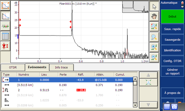
Task: Open the on-screen keyboard icon
Action: point(167,107)
